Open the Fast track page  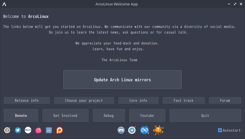(x=184, y=100)
